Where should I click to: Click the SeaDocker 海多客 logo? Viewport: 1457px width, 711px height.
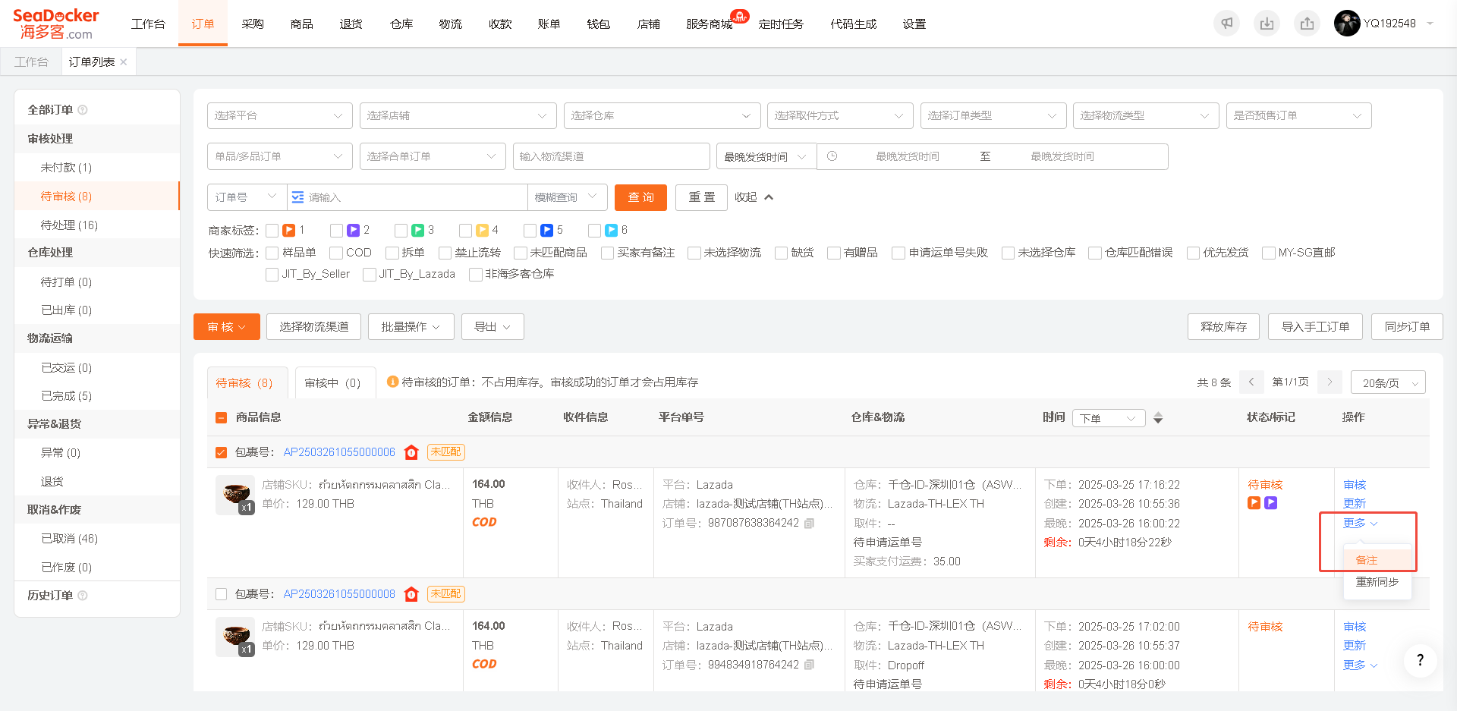[x=56, y=24]
